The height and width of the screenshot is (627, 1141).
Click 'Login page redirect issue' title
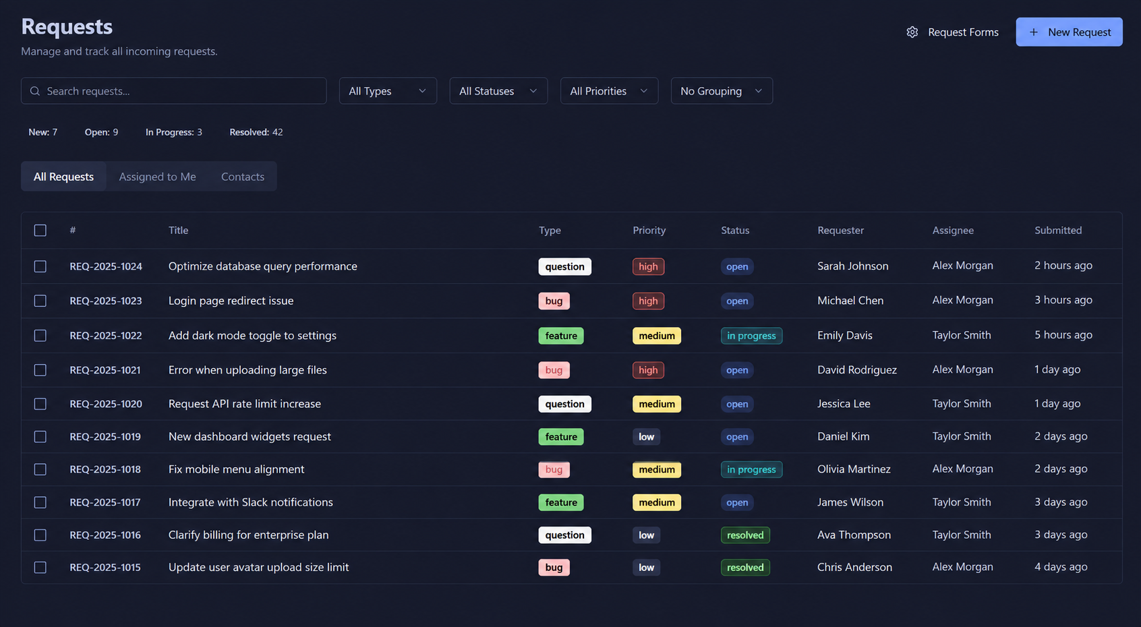(231, 301)
